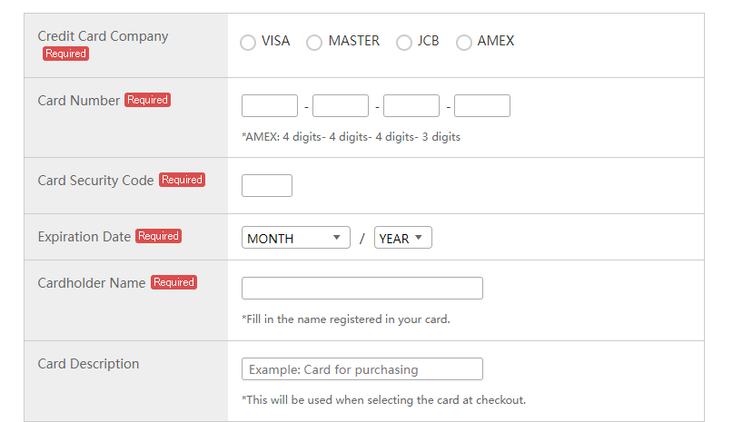
Task: Select the JCB card option
Action: pyautogui.click(x=404, y=43)
